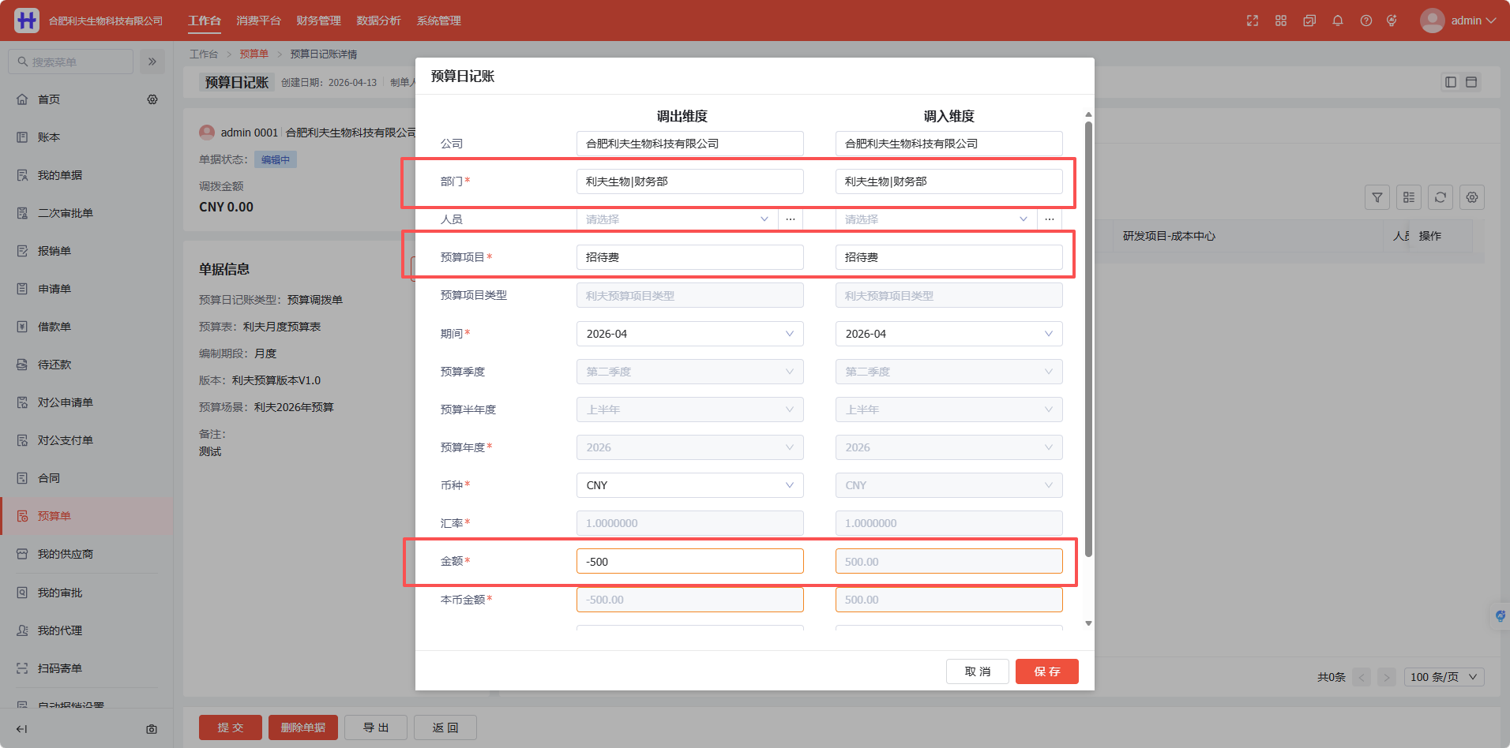This screenshot has height=748, width=1510.
Task: Select 消费平台 top menu
Action: [258, 21]
